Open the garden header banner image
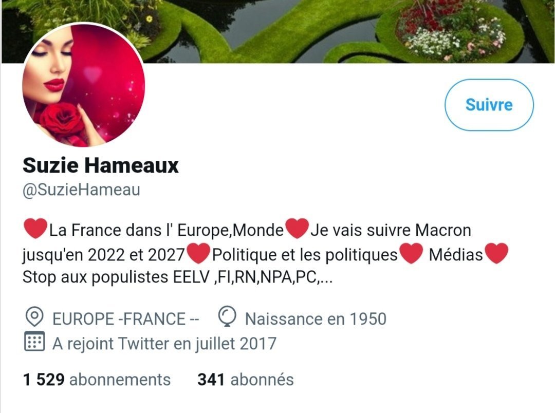 coord(277,31)
